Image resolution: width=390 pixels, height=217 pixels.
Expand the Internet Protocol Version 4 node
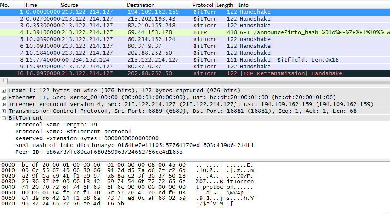3,104
